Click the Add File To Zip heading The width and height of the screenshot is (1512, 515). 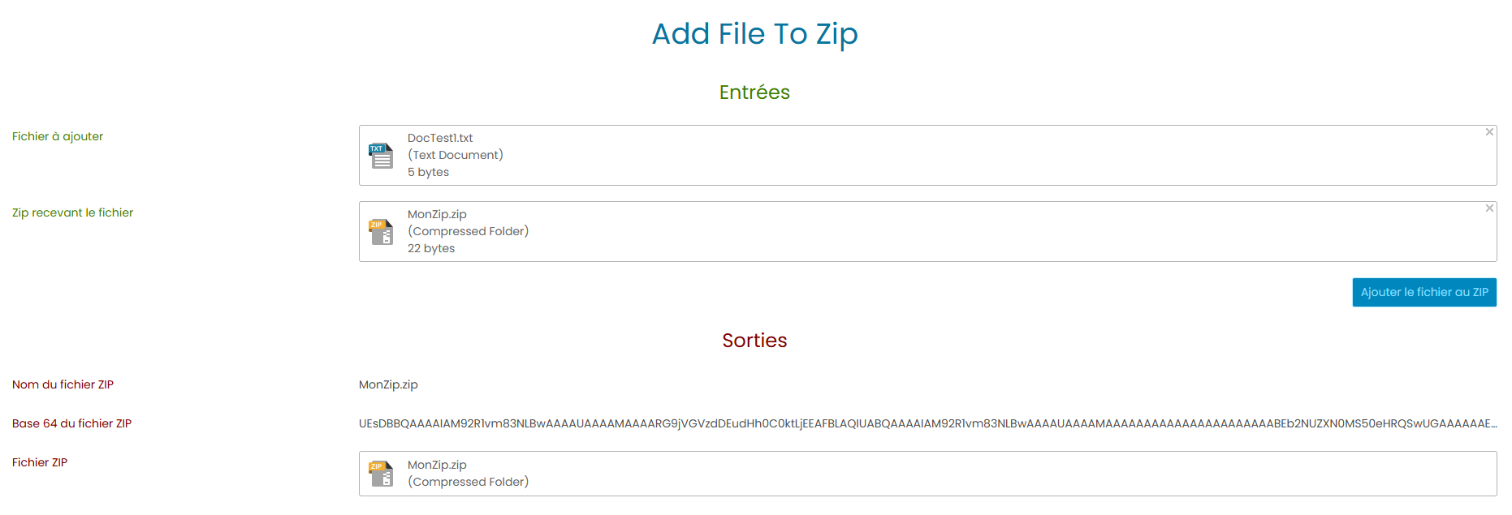coord(754,34)
